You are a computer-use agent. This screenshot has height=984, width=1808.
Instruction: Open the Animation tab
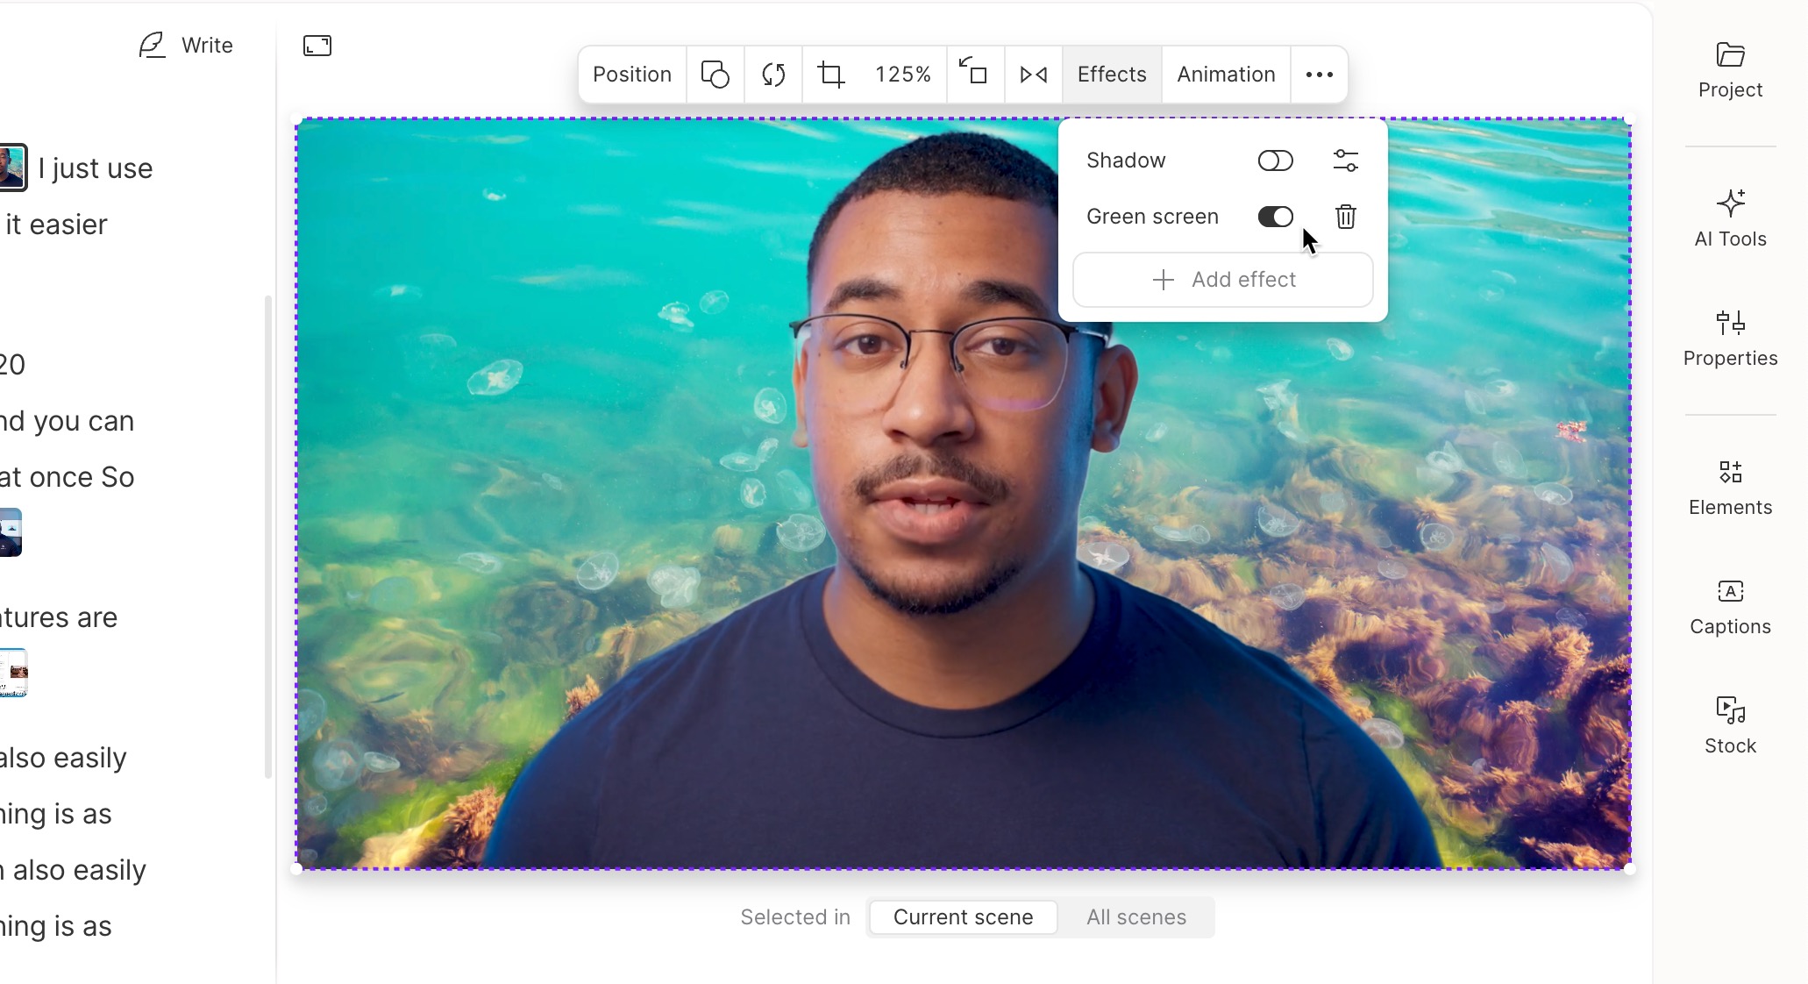[x=1226, y=75]
